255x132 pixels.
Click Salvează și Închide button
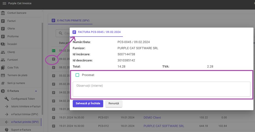[x=88, y=104]
